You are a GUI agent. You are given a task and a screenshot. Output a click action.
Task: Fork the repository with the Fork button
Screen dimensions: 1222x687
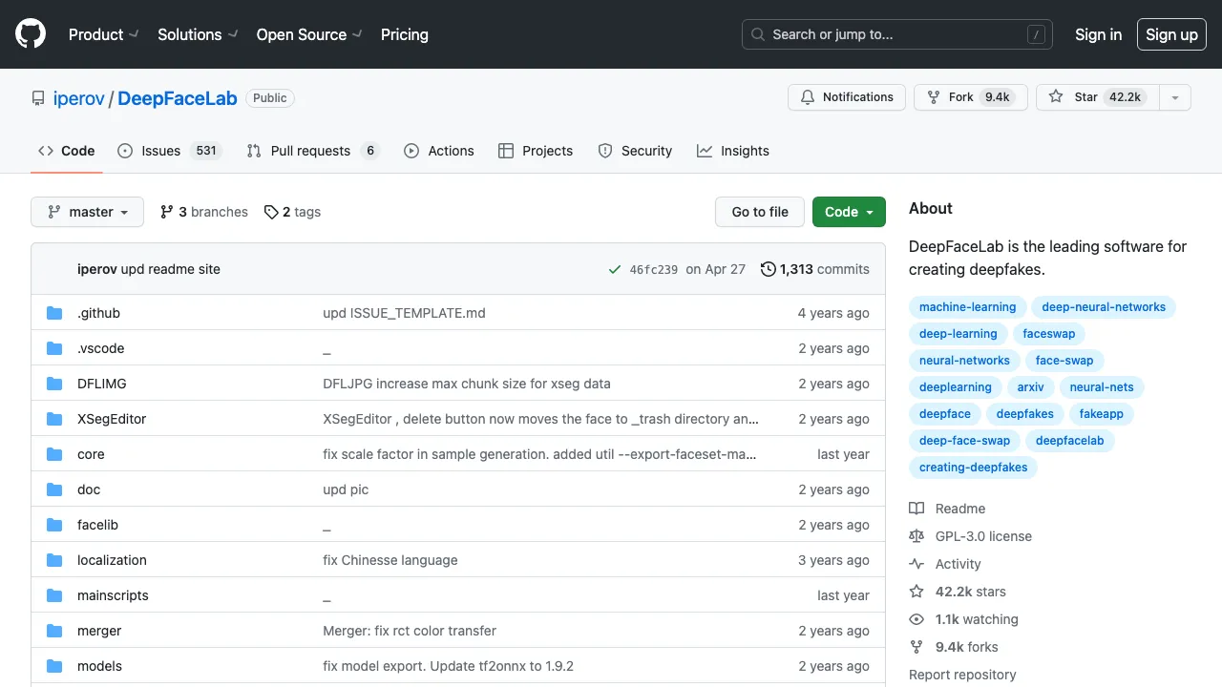pos(970,97)
